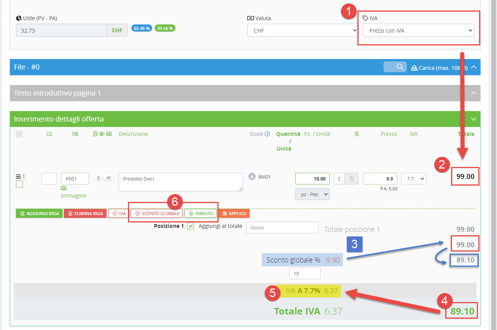Open the 7.7 IVA rate dropdown
The height and width of the screenshot is (330, 497).
click(x=413, y=179)
